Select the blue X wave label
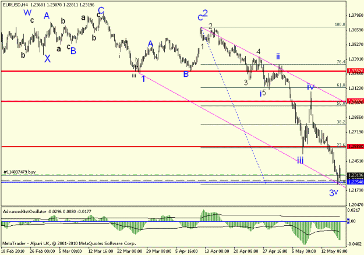Image resolution: width=364 pixels, height=255 pixels. tap(47, 59)
